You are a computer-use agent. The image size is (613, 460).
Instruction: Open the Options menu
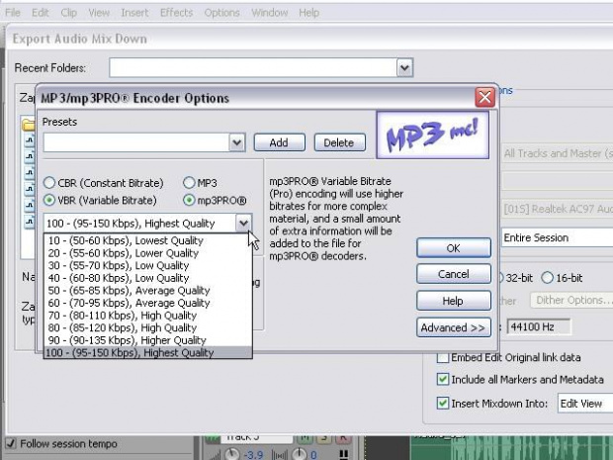click(x=221, y=13)
